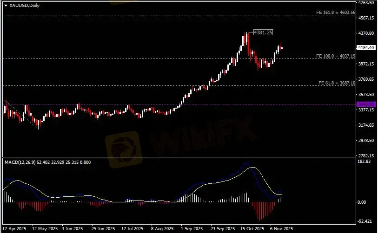Select price scale value 2782.15
This screenshot has width=378, height=233.
coord(366,156)
